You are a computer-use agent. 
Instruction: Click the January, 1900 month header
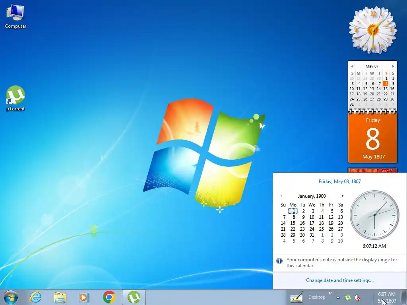click(312, 196)
